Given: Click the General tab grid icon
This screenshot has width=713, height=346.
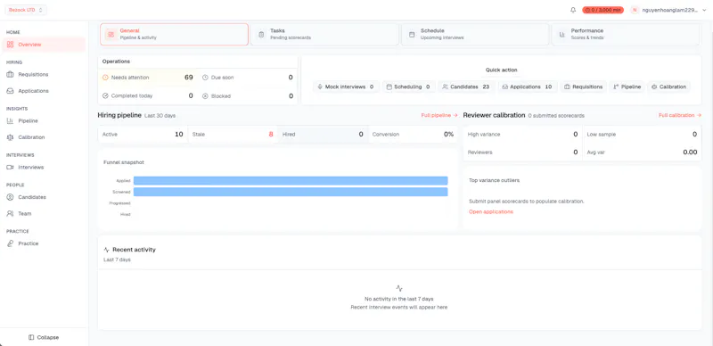Looking at the screenshot, I should [111, 34].
